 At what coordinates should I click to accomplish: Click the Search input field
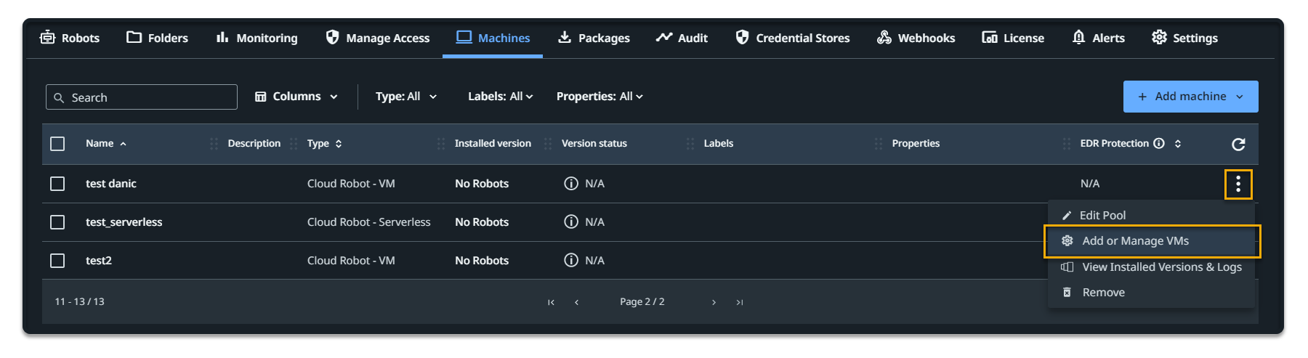click(x=142, y=97)
